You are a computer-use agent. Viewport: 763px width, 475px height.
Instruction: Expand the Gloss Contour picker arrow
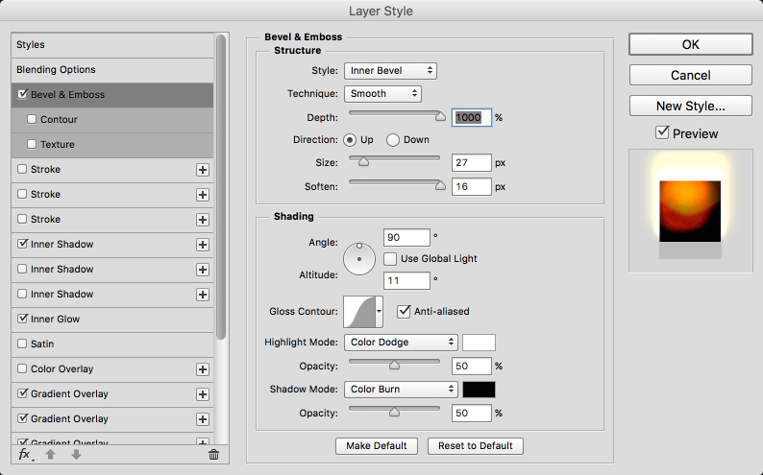tap(380, 312)
